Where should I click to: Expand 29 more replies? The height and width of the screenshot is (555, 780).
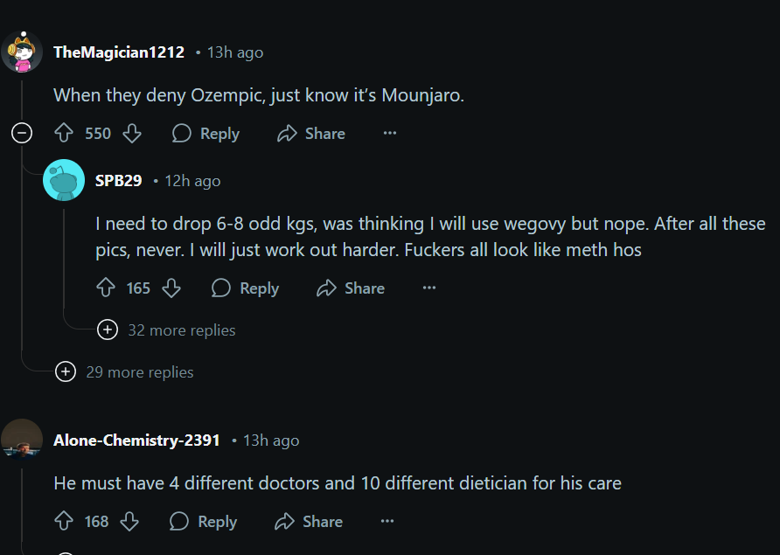coord(66,372)
